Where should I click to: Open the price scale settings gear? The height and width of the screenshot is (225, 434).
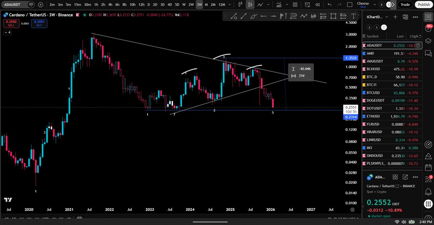point(352,209)
